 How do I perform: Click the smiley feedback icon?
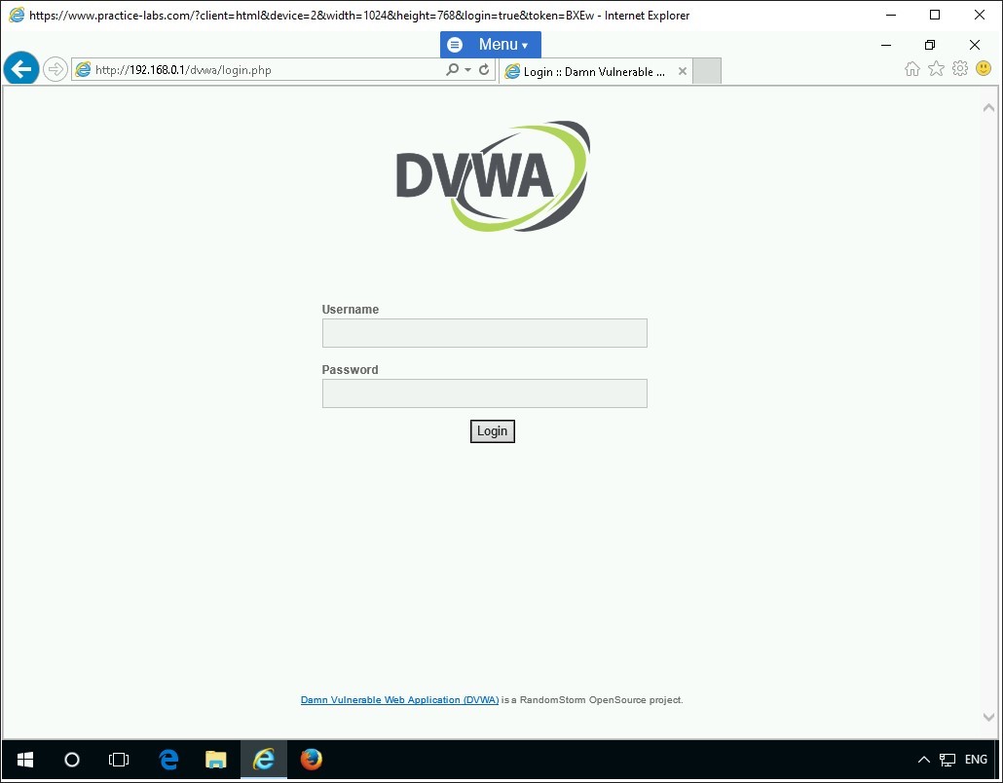point(984,68)
